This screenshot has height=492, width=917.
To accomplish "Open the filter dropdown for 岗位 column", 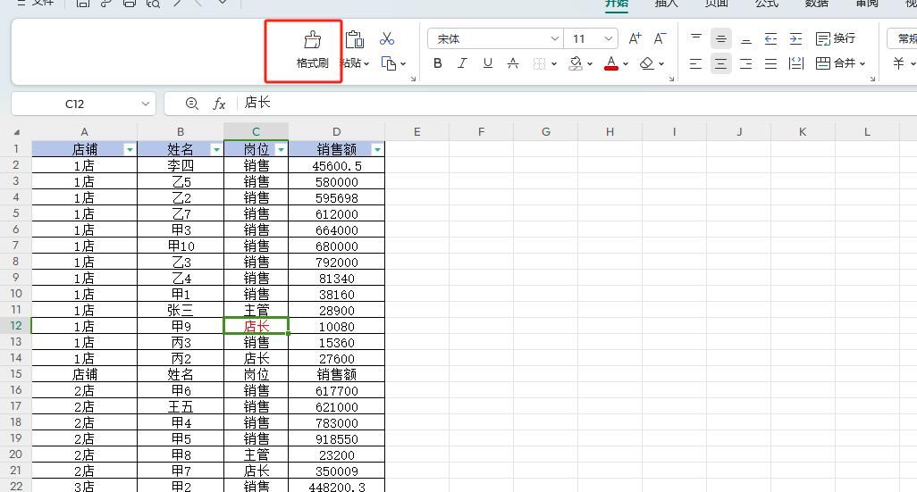I will (x=281, y=150).
